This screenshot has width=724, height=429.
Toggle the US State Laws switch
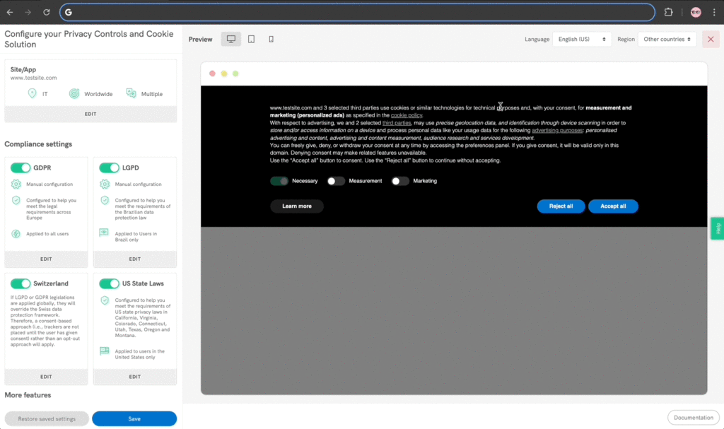point(109,283)
